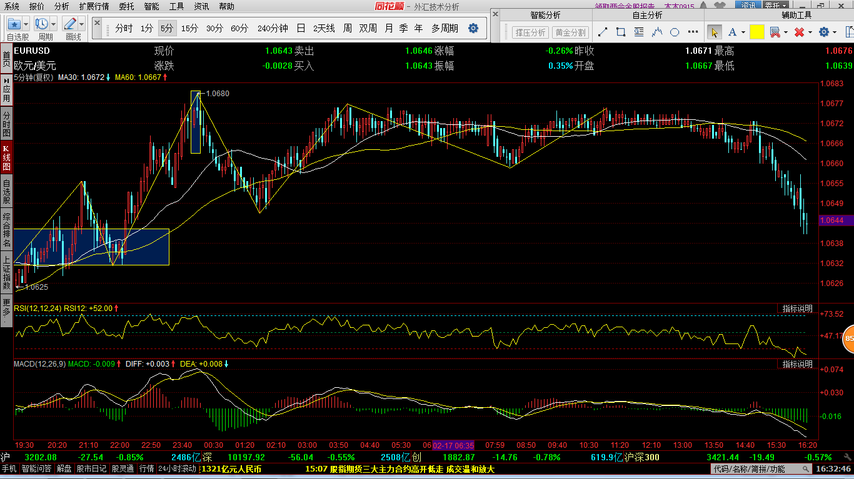The width and height of the screenshot is (854, 479).
Task: Click the 撑压分析 button
Action: (530, 32)
